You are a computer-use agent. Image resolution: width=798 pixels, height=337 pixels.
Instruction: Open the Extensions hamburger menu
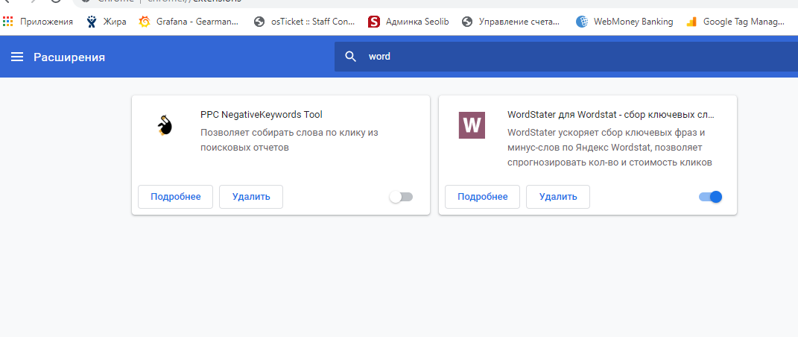click(x=17, y=57)
